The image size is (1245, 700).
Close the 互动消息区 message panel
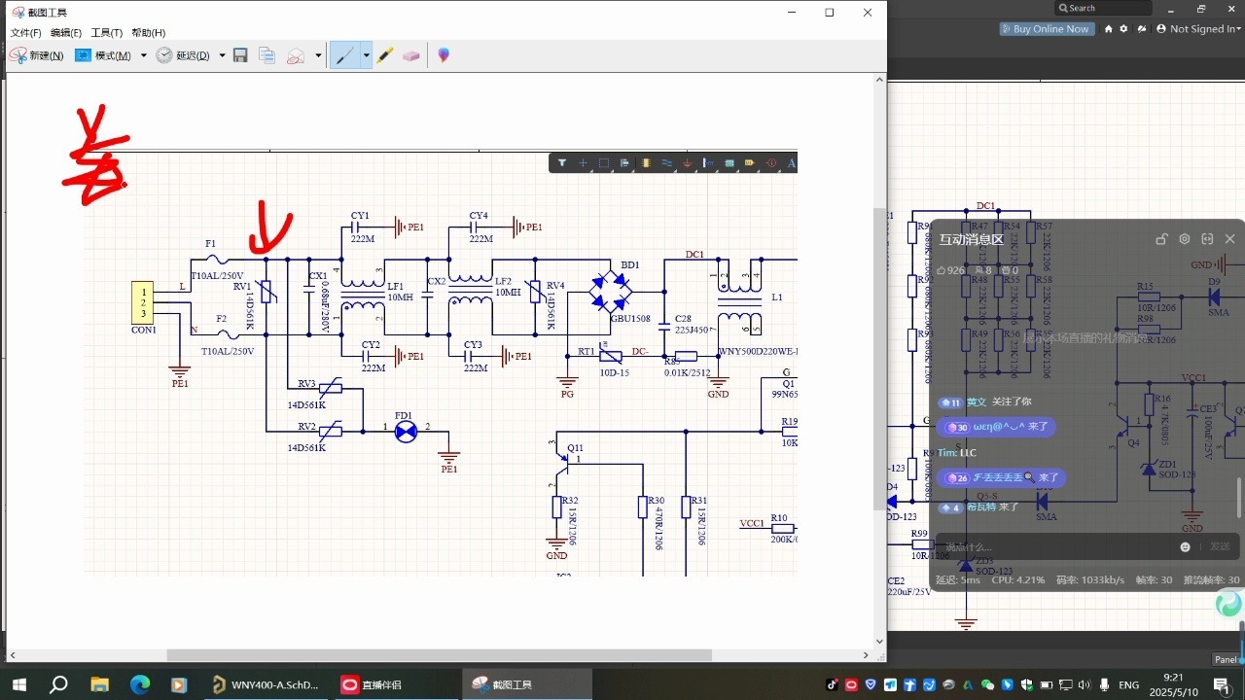1229,239
